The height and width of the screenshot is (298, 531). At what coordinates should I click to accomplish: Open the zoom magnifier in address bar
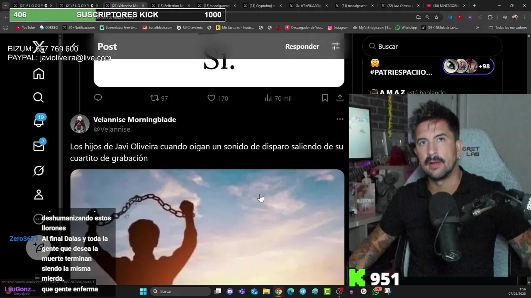(427, 17)
